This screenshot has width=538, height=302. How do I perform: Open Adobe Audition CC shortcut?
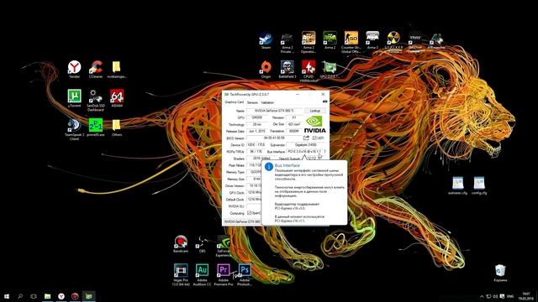click(202, 274)
